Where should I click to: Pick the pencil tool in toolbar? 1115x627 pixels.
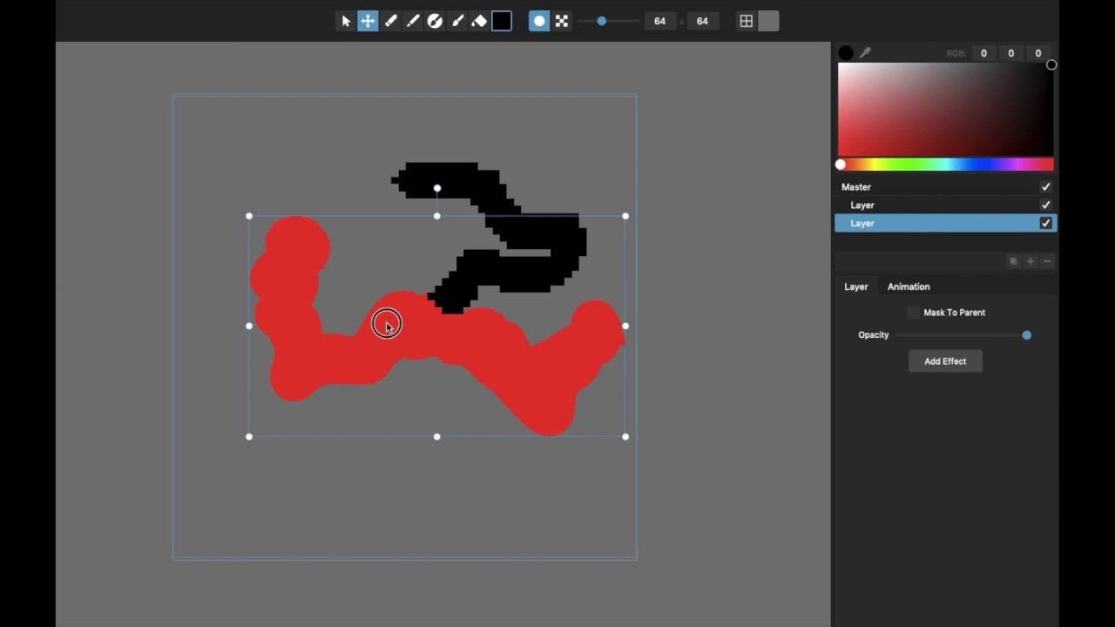(391, 21)
